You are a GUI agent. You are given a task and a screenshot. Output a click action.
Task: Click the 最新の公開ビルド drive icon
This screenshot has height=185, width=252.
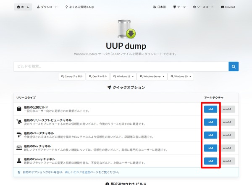pyautogui.click(x=19, y=109)
